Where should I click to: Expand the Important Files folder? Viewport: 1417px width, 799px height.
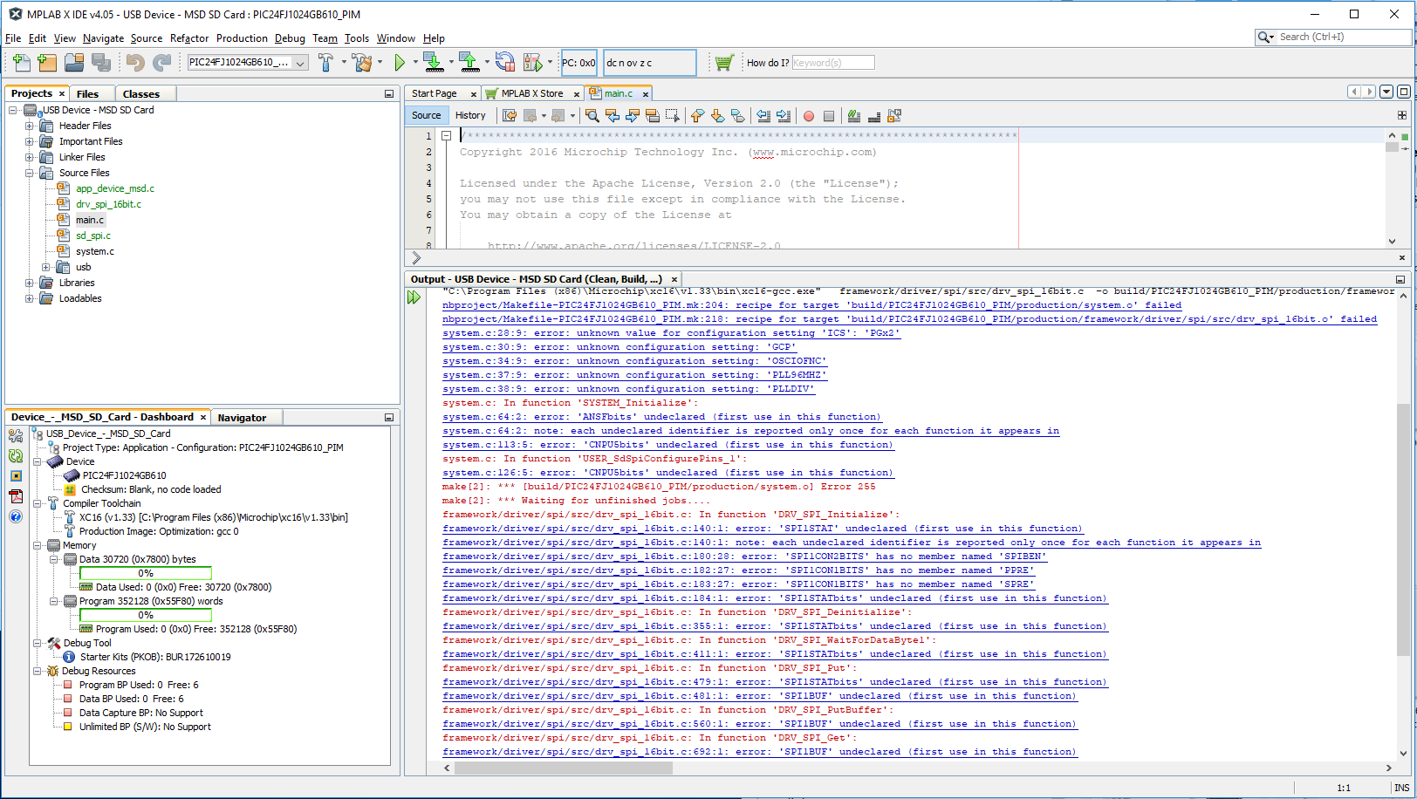click(29, 141)
